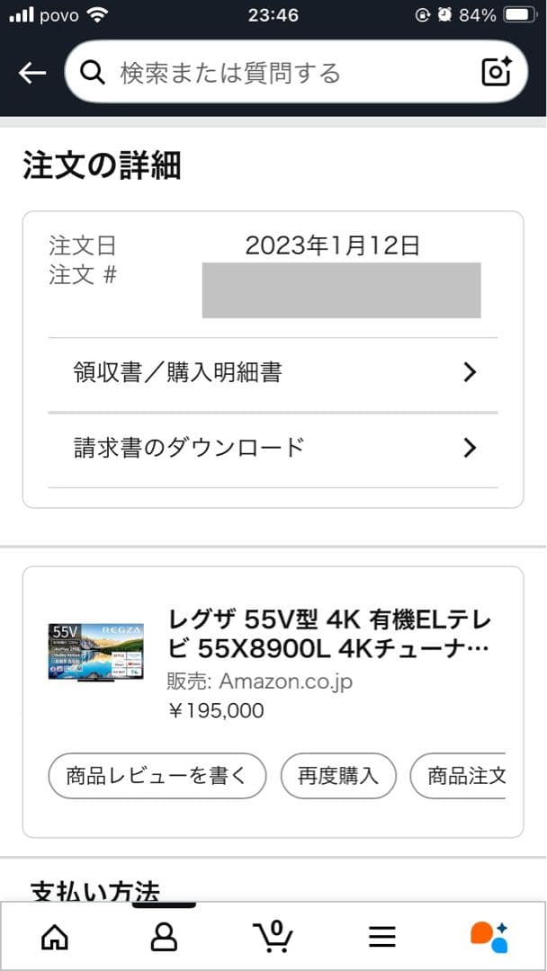Tap the magnifying glass in the search bar

pyautogui.click(x=93, y=73)
